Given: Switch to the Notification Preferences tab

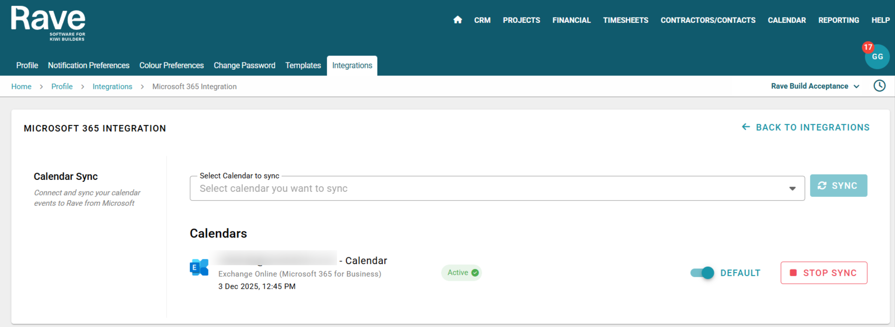Looking at the screenshot, I should pos(89,65).
